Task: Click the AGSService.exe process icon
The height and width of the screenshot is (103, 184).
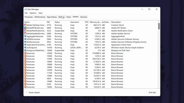Action: (x=25, y=42)
